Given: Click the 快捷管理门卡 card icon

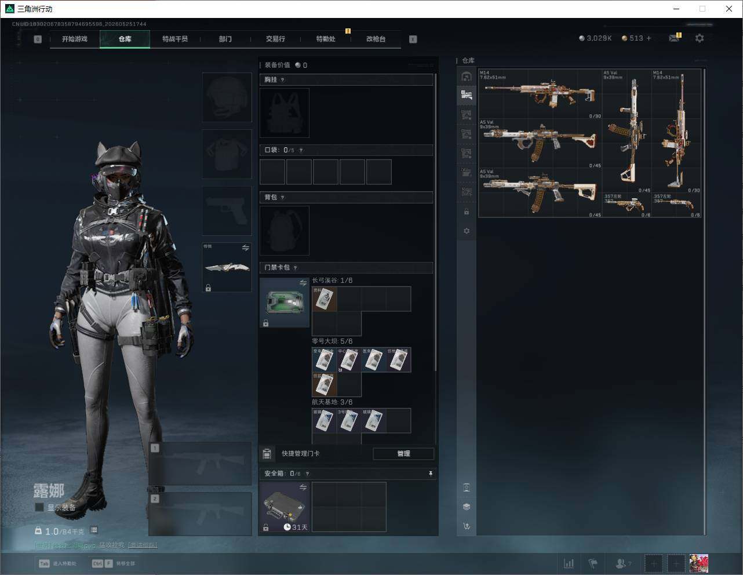Looking at the screenshot, I should 267,453.
